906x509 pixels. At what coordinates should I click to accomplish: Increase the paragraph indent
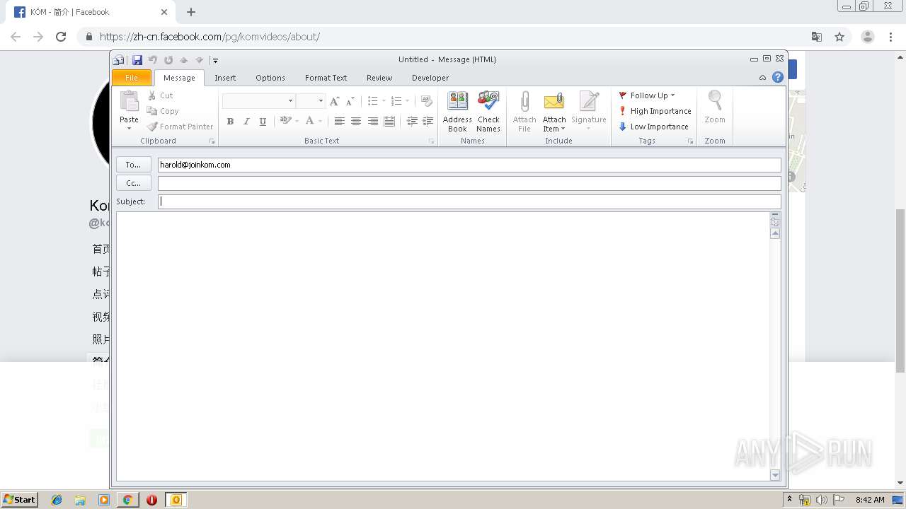(x=428, y=122)
